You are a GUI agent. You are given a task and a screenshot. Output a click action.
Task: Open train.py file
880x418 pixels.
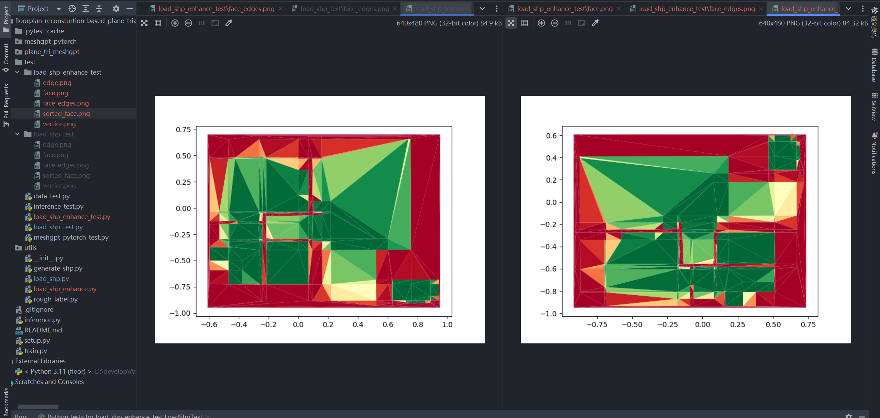35,351
